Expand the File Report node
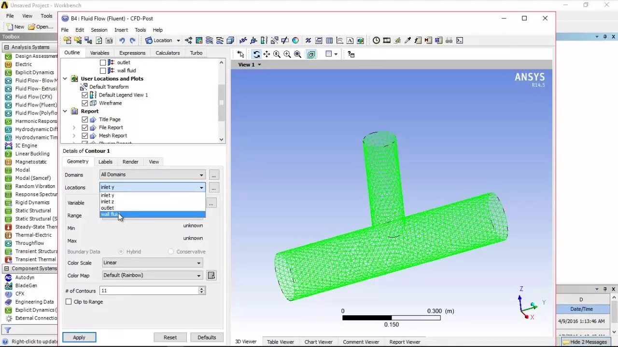Screen dimensions: 618x347 point(74,128)
